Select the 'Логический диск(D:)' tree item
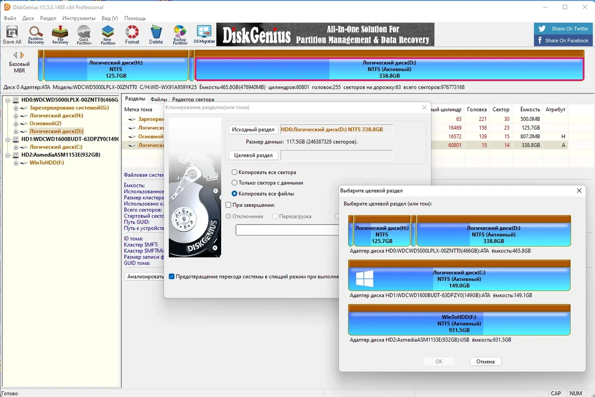This screenshot has height=397, width=595. [56, 132]
